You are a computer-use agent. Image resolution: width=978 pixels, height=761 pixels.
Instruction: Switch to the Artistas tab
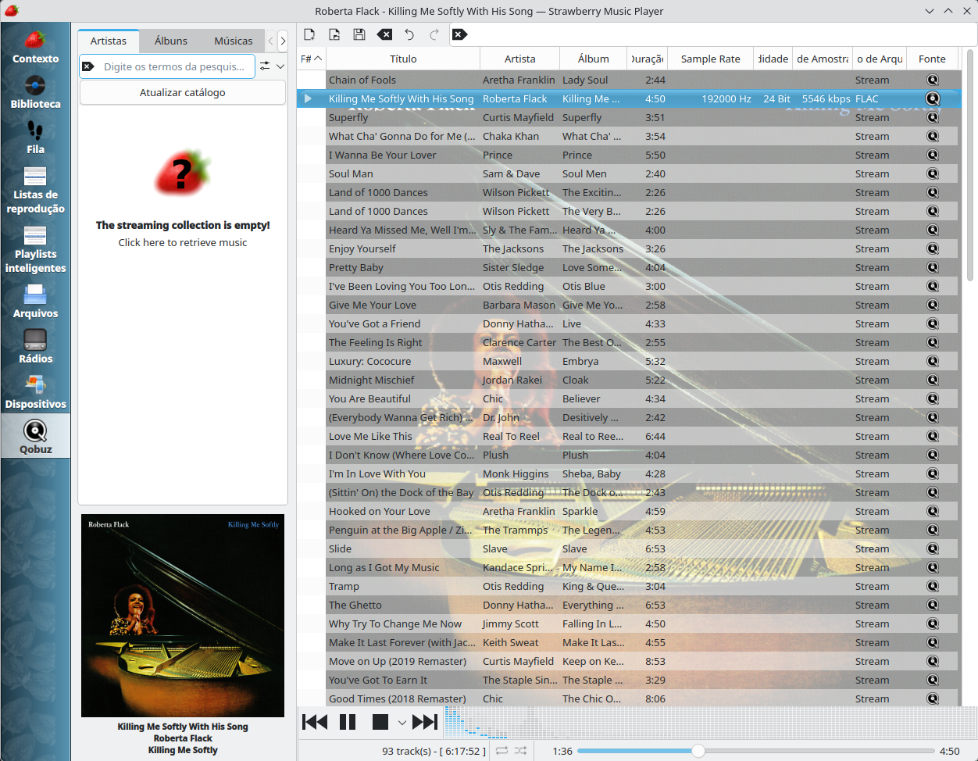click(x=109, y=41)
